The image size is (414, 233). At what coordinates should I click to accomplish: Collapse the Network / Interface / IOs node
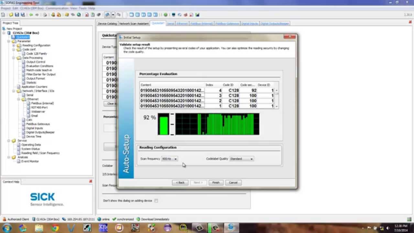(14, 91)
